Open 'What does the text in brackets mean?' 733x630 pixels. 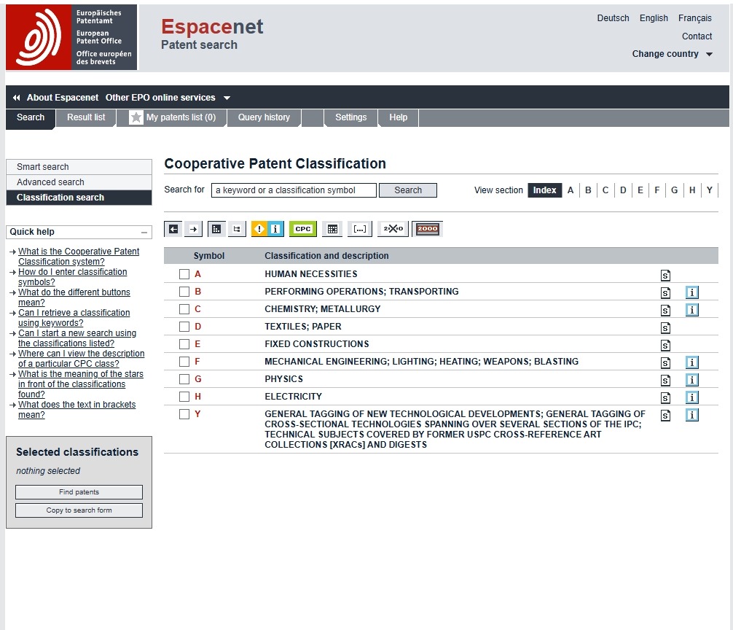[77, 410]
